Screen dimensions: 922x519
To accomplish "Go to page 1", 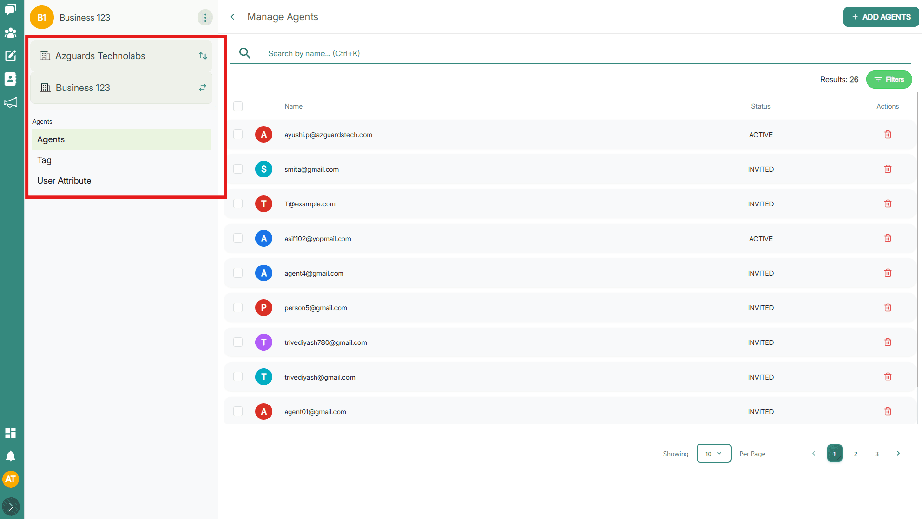I will tap(835, 454).
